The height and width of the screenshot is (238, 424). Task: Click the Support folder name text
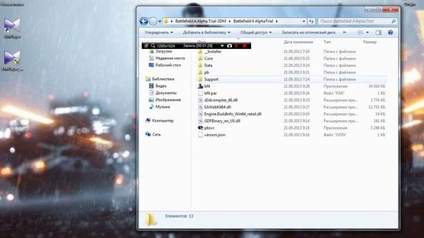tap(211, 79)
